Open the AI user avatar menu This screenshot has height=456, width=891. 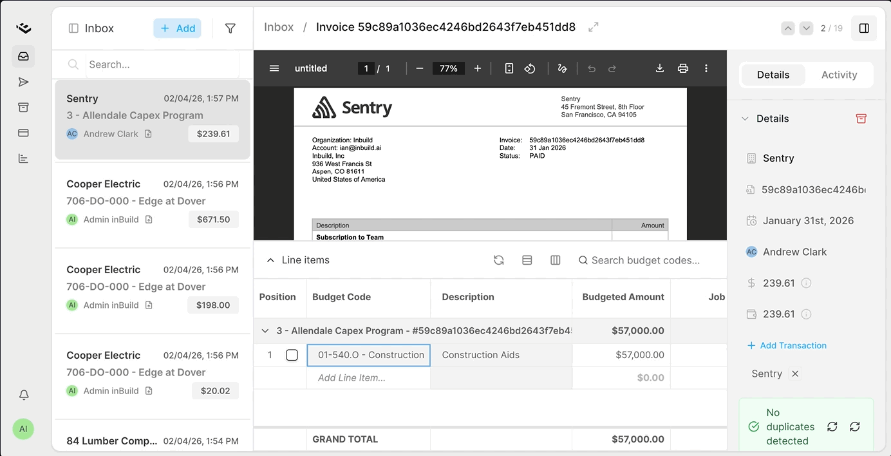click(x=23, y=429)
